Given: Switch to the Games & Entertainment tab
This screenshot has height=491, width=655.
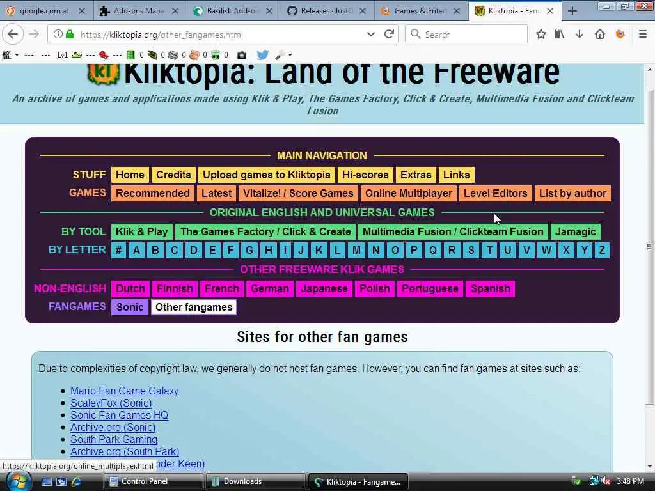Looking at the screenshot, I should coord(421,11).
